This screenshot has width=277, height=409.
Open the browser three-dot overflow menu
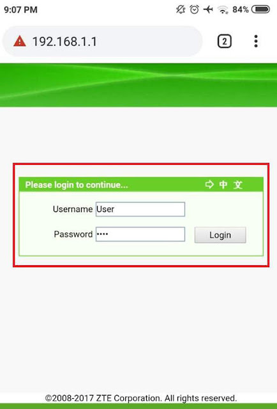click(256, 41)
